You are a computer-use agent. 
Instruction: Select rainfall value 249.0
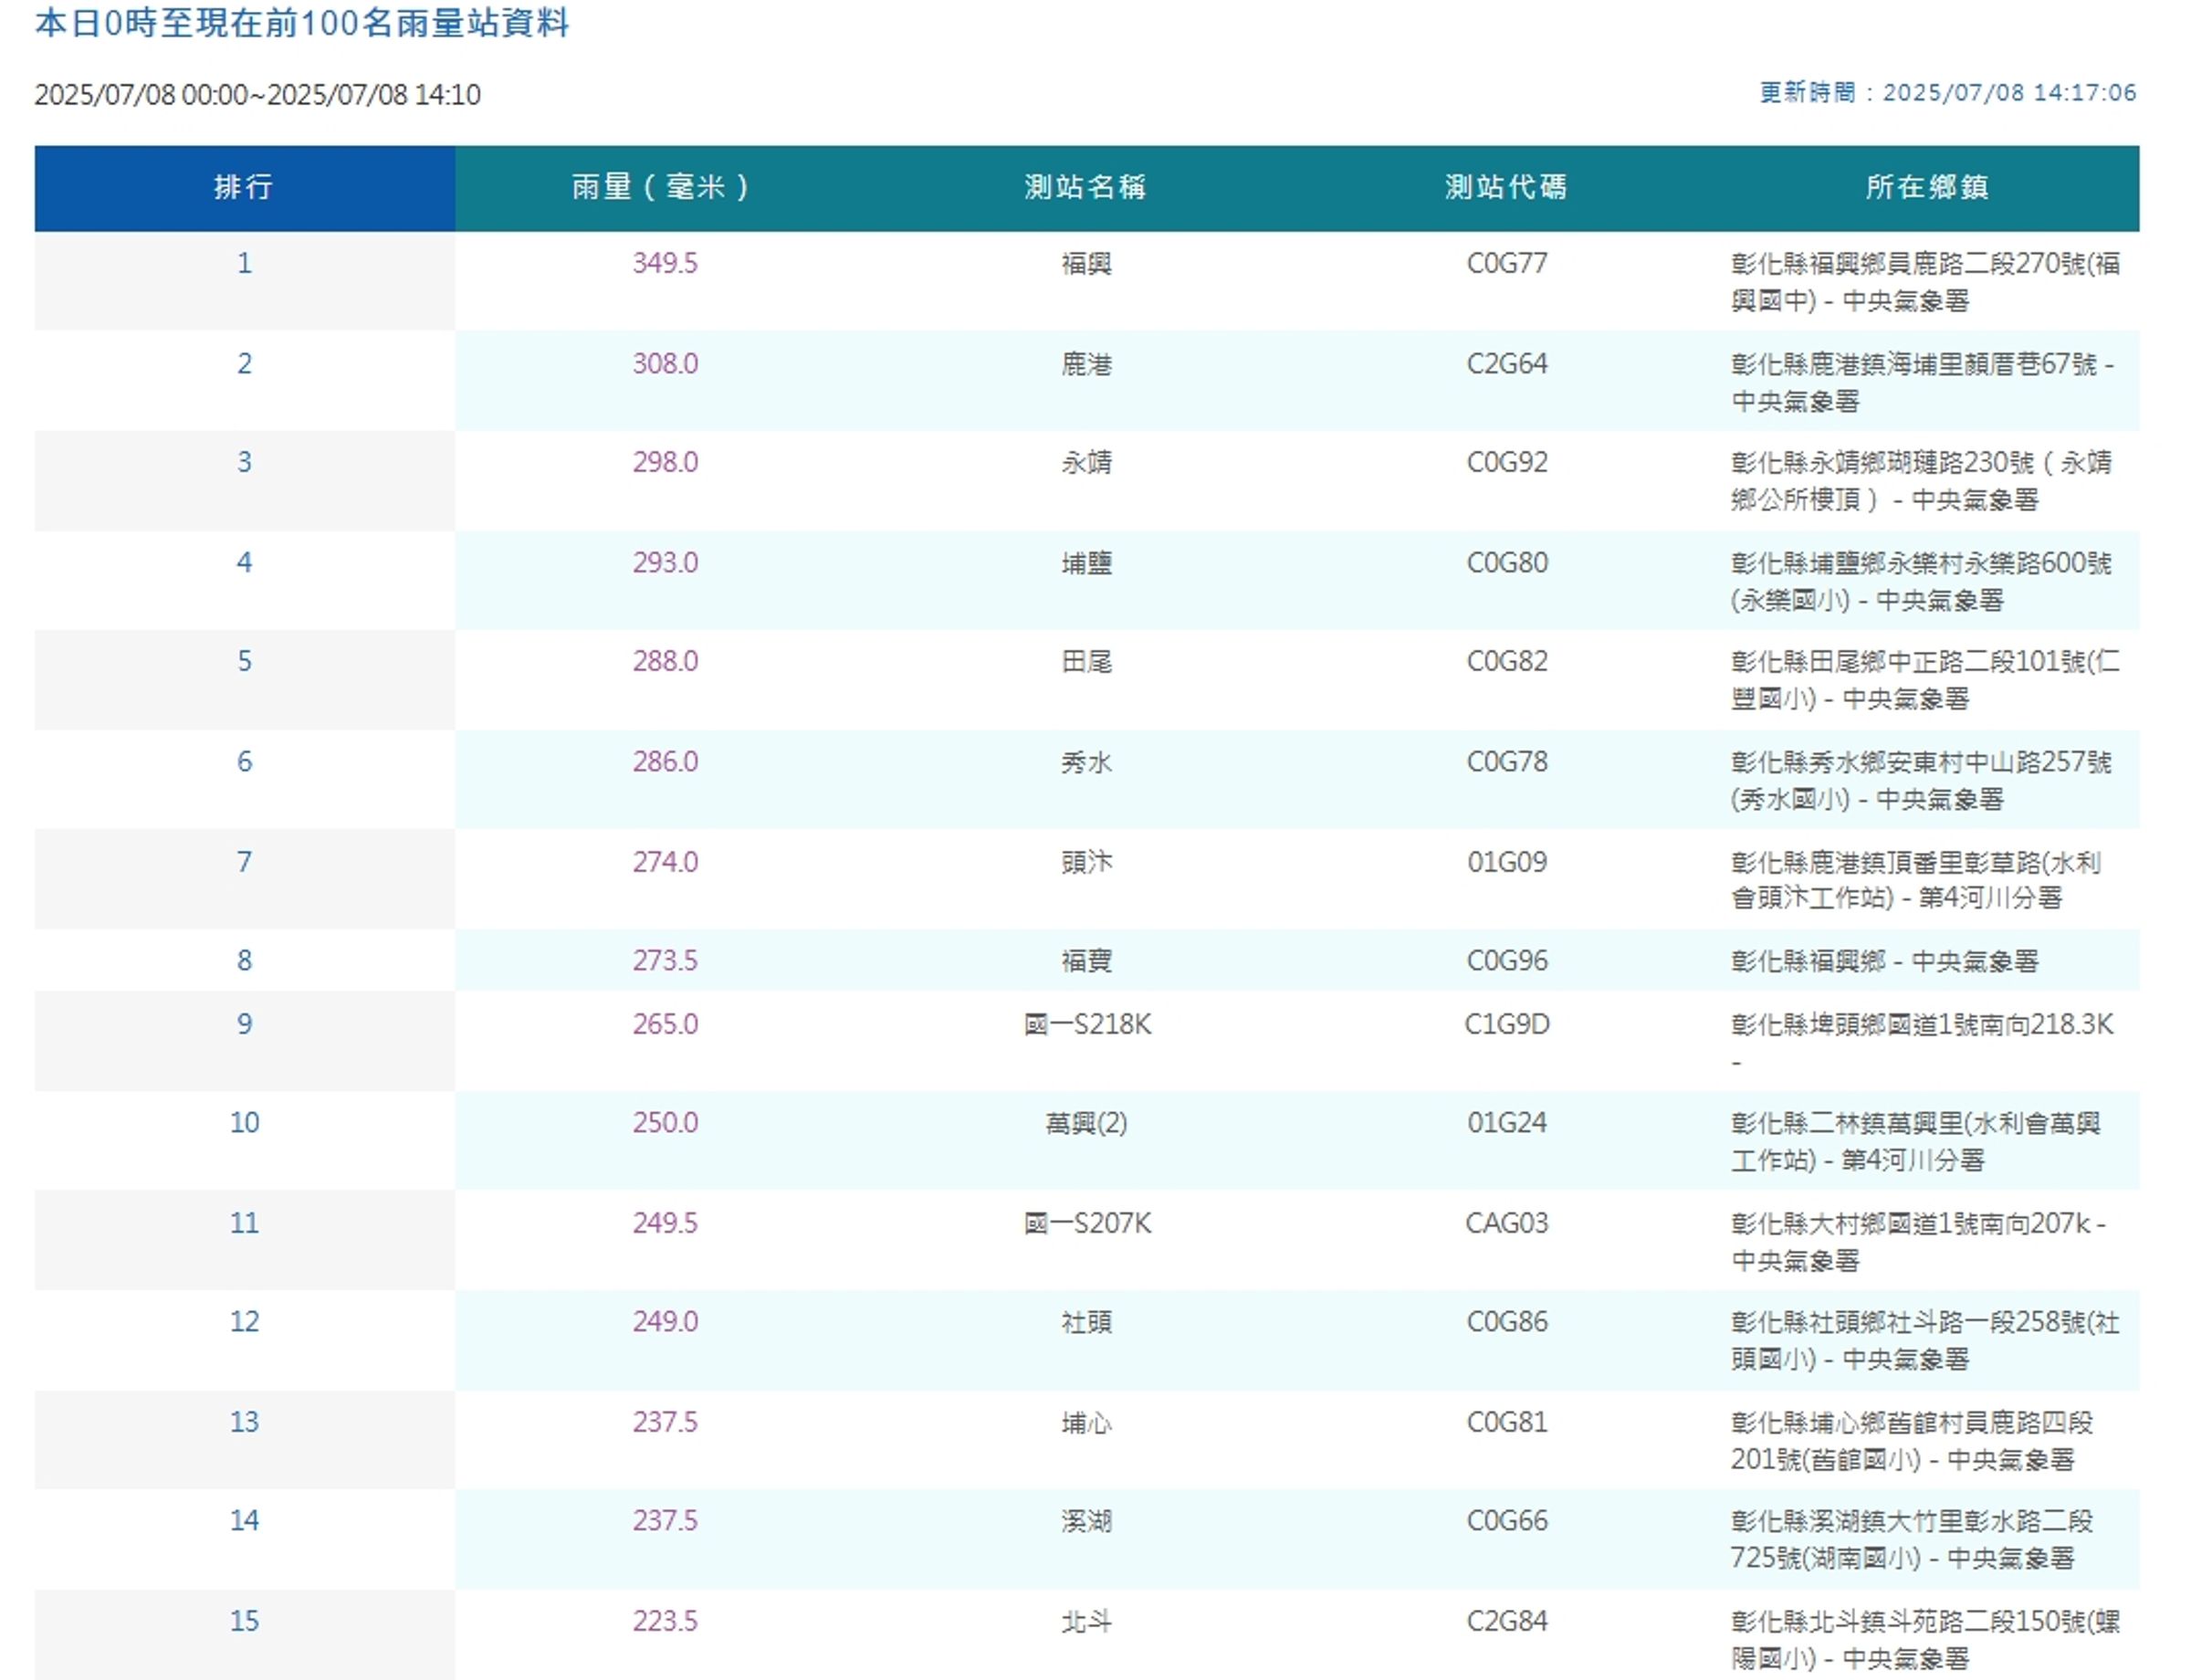[x=665, y=1321]
